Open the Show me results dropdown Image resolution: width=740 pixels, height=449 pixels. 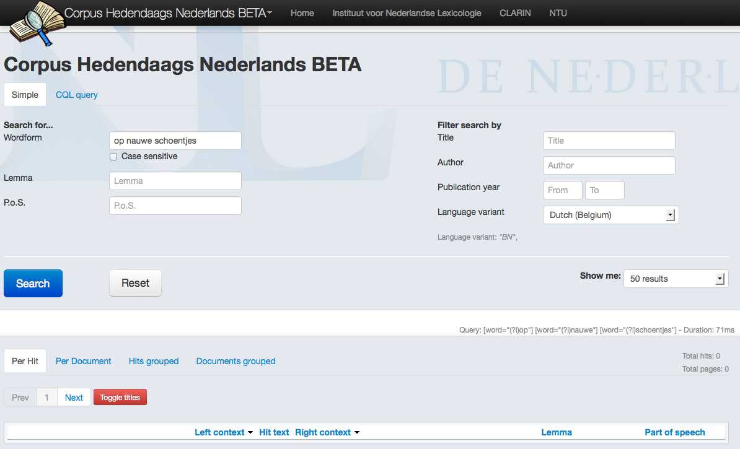click(x=676, y=279)
